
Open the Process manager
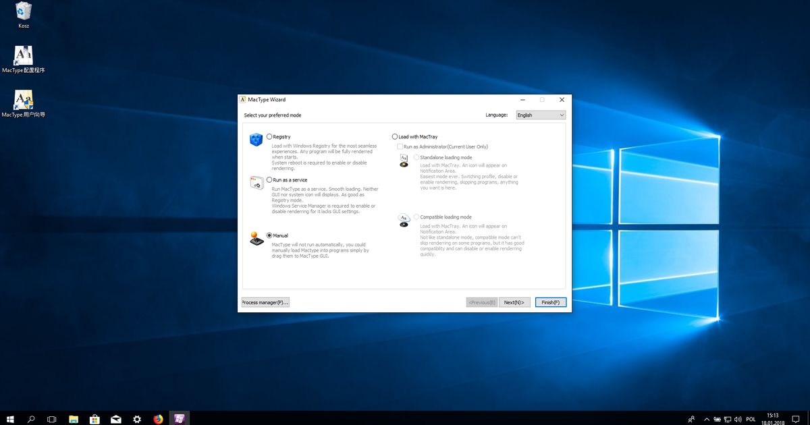pyautogui.click(x=265, y=302)
